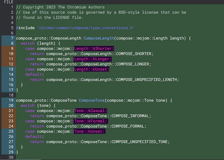224x160 pixels.
Task: Click line number 7 in gutter
Action: (x=12, y=38)
